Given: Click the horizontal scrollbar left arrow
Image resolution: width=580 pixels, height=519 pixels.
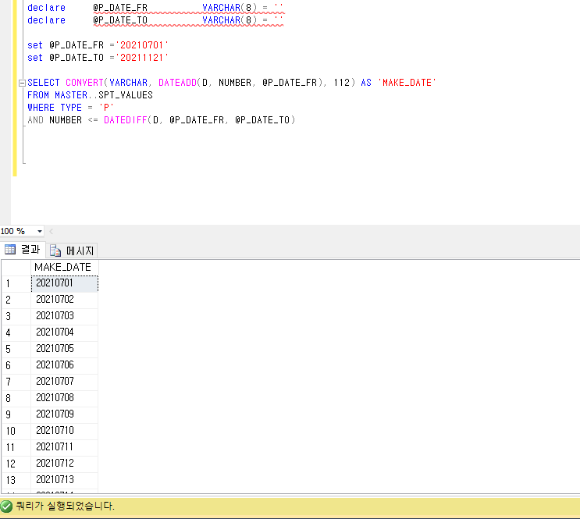Looking at the screenshot, I should tap(52, 232).
